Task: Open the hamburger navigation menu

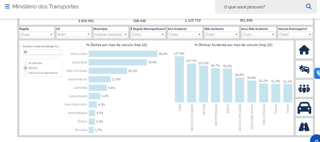Action: [7, 7]
